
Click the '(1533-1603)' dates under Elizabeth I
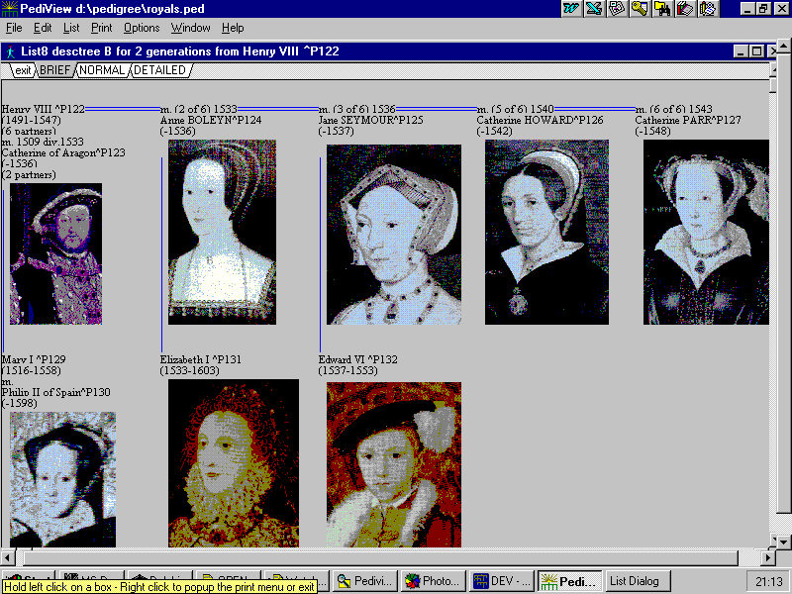click(x=189, y=370)
